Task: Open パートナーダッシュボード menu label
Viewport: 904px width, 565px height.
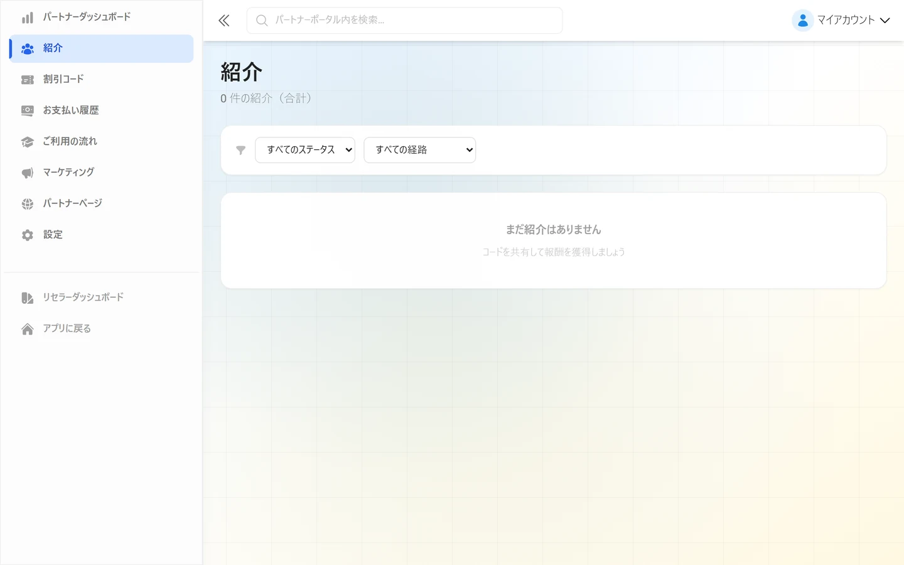Action: (x=87, y=17)
